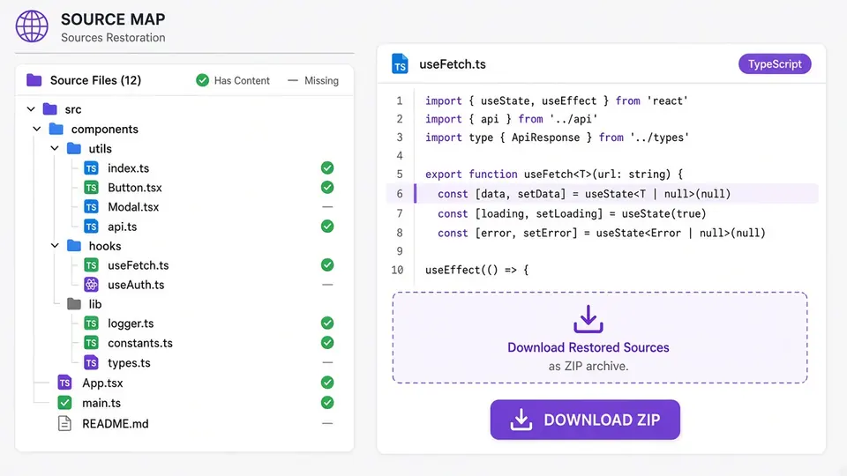
Task: Collapse the utils folder chevron
Action: (55, 148)
